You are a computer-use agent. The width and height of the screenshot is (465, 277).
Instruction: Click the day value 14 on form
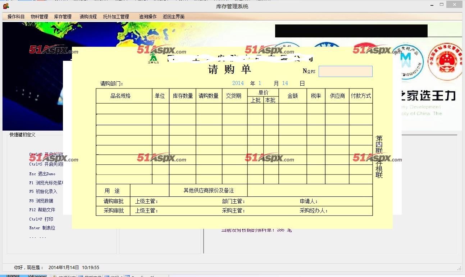(x=285, y=83)
